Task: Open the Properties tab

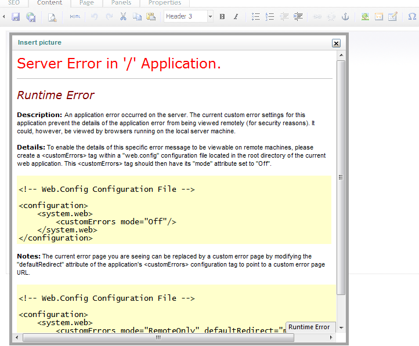Action: [164, 3]
